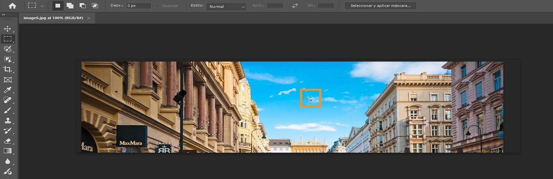
Task: Select the Eraser tool
Action: point(7,141)
